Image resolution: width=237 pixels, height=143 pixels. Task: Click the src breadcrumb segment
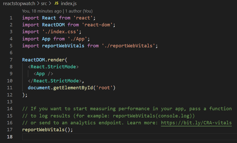click(44, 4)
